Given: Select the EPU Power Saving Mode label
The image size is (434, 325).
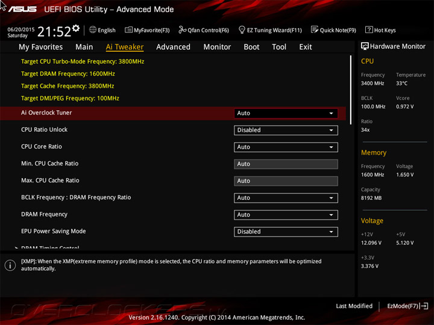Looking at the screenshot, I should coord(54,231).
